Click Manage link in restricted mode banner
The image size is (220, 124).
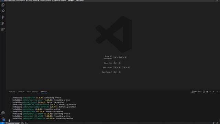coord(71,0)
